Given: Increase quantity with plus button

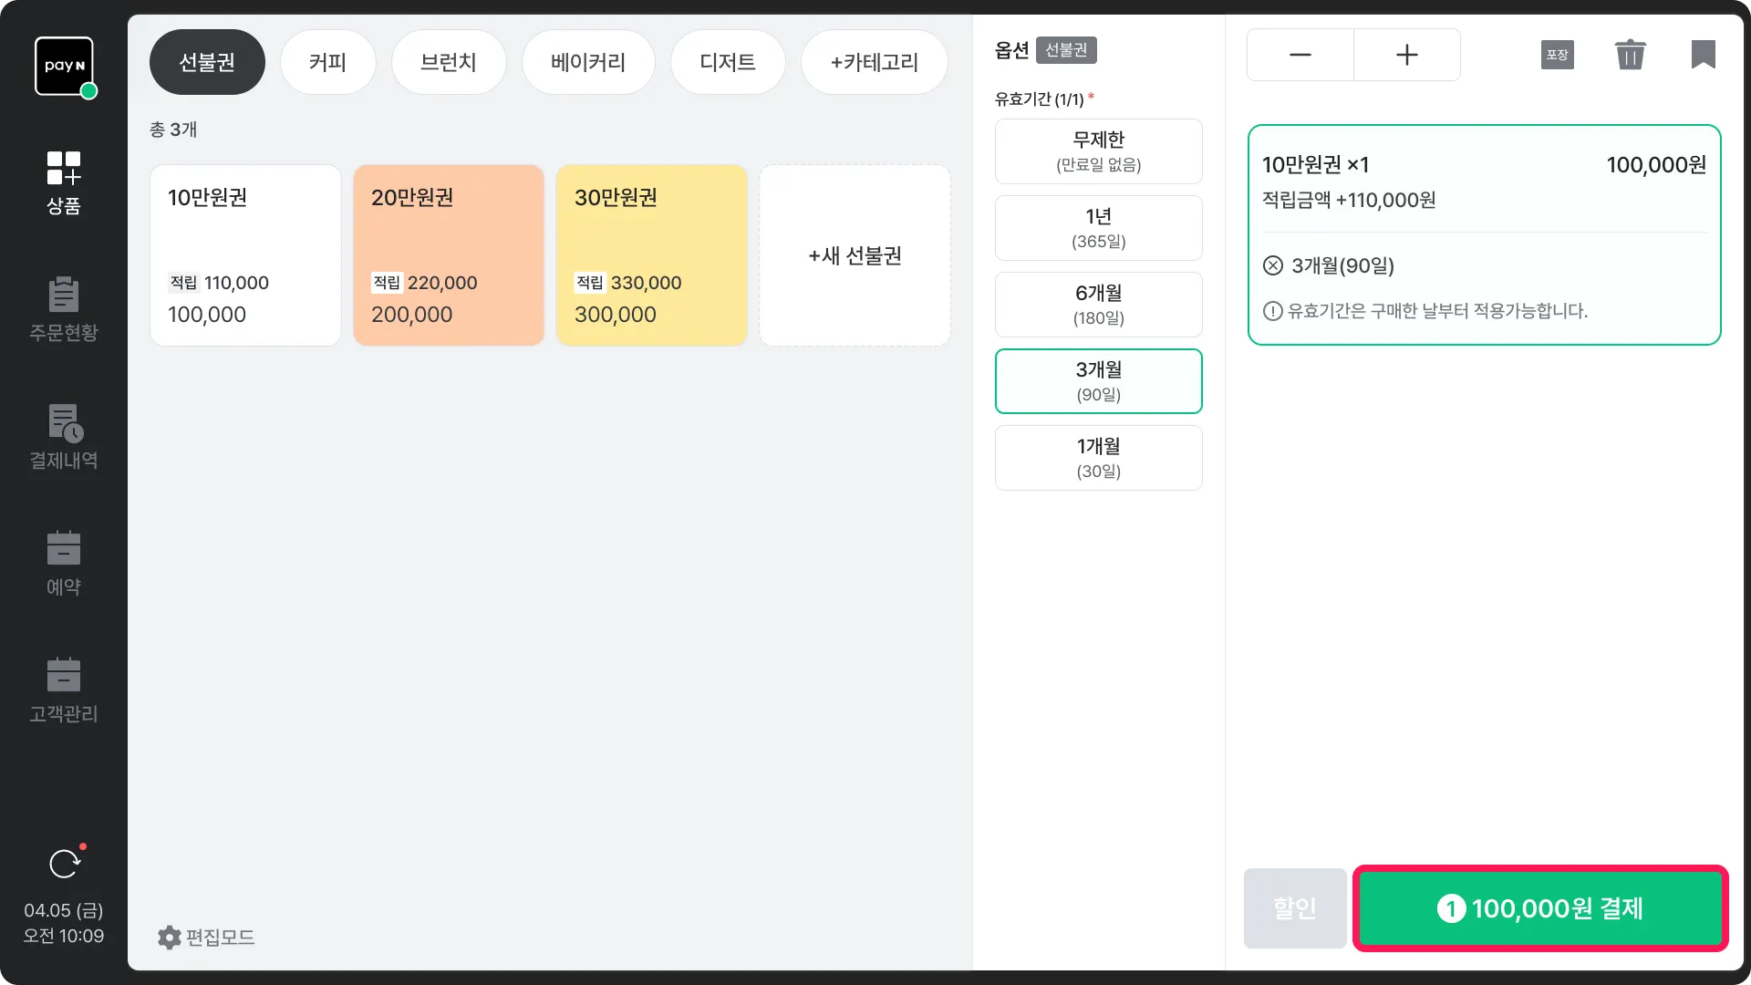Looking at the screenshot, I should point(1406,55).
